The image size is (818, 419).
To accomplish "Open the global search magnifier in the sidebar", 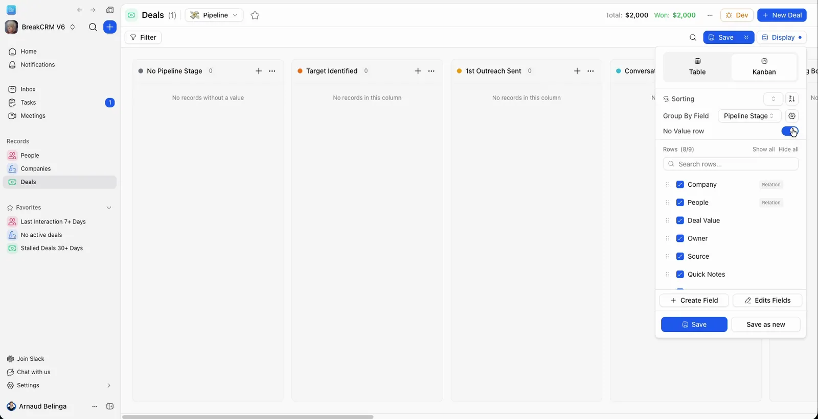I will point(93,27).
